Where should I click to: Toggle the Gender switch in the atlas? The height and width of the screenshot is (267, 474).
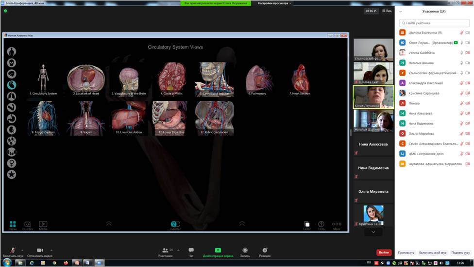[x=175, y=224]
